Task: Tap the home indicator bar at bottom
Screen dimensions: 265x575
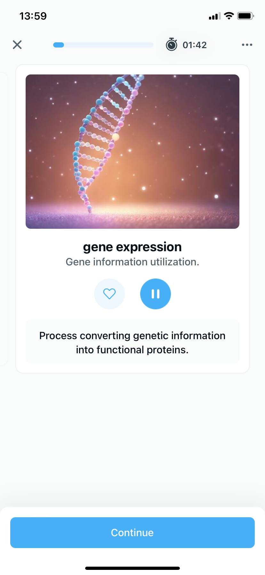Action: (132, 568)
